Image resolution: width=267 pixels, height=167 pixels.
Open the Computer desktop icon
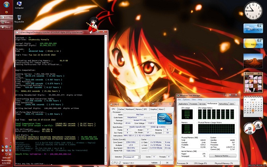(18, 4)
